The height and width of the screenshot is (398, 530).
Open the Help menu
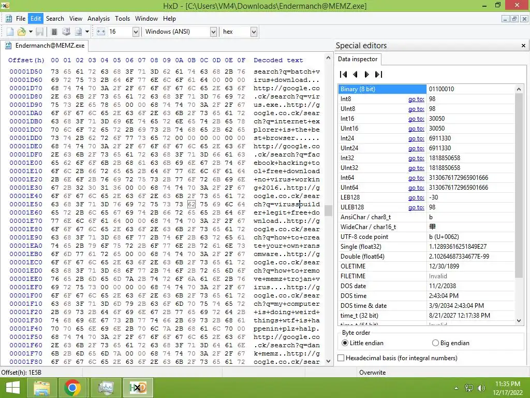(169, 19)
